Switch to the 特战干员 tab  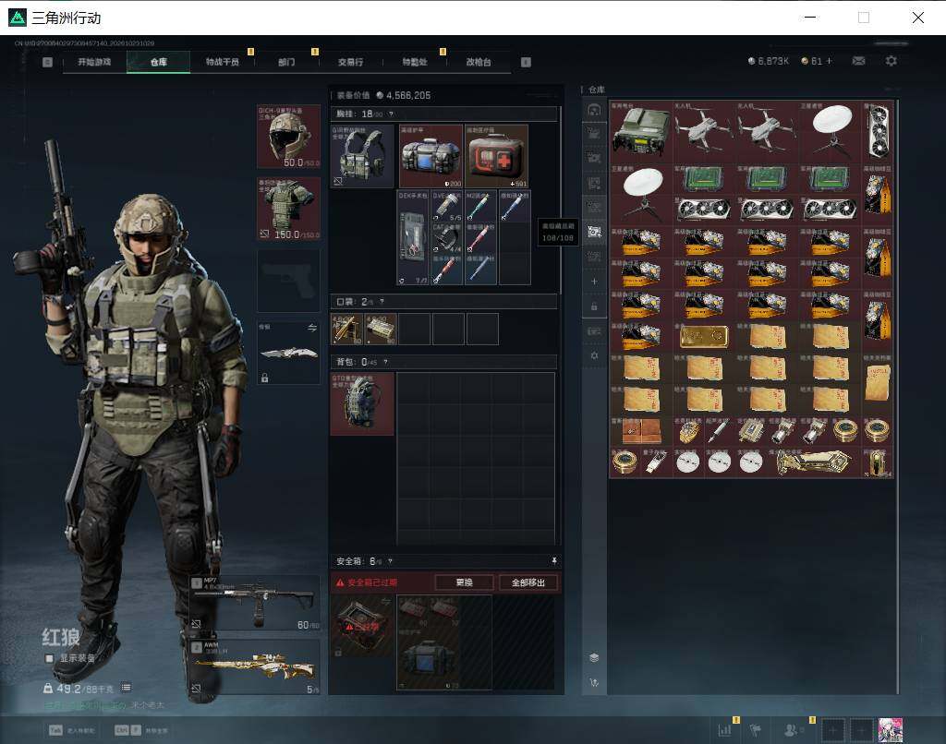(222, 62)
